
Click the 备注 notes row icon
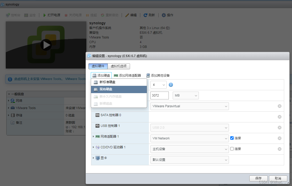pos(13,122)
